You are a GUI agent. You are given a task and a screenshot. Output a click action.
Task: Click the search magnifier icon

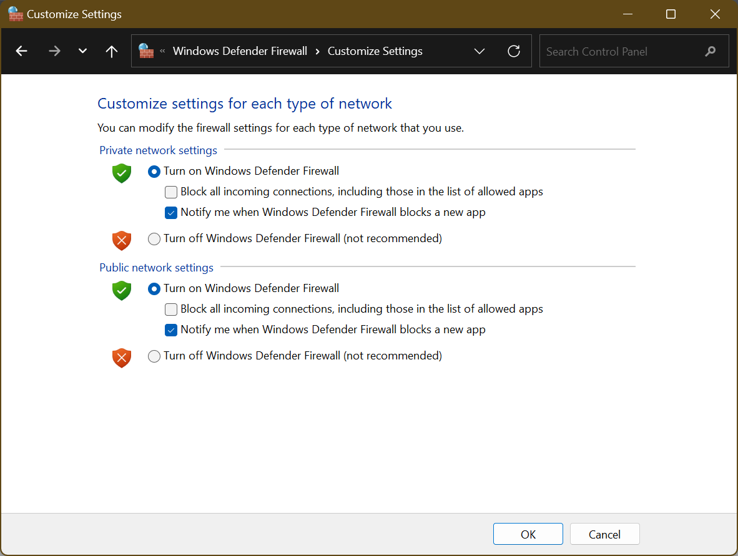click(710, 51)
